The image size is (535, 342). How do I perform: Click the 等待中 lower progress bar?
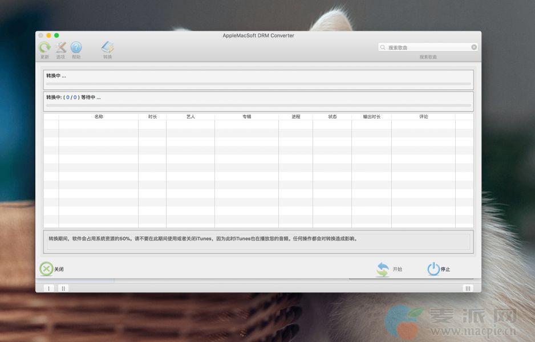pyautogui.click(x=258, y=105)
